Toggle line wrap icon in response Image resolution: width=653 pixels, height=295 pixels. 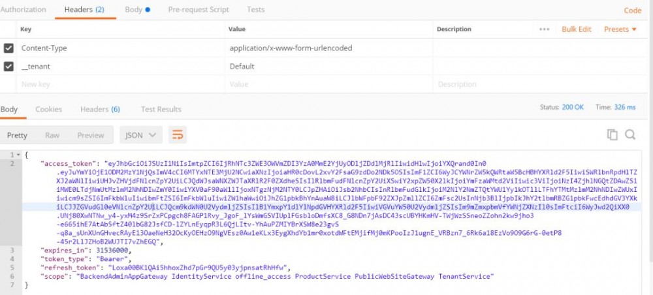(x=177, y=135)
